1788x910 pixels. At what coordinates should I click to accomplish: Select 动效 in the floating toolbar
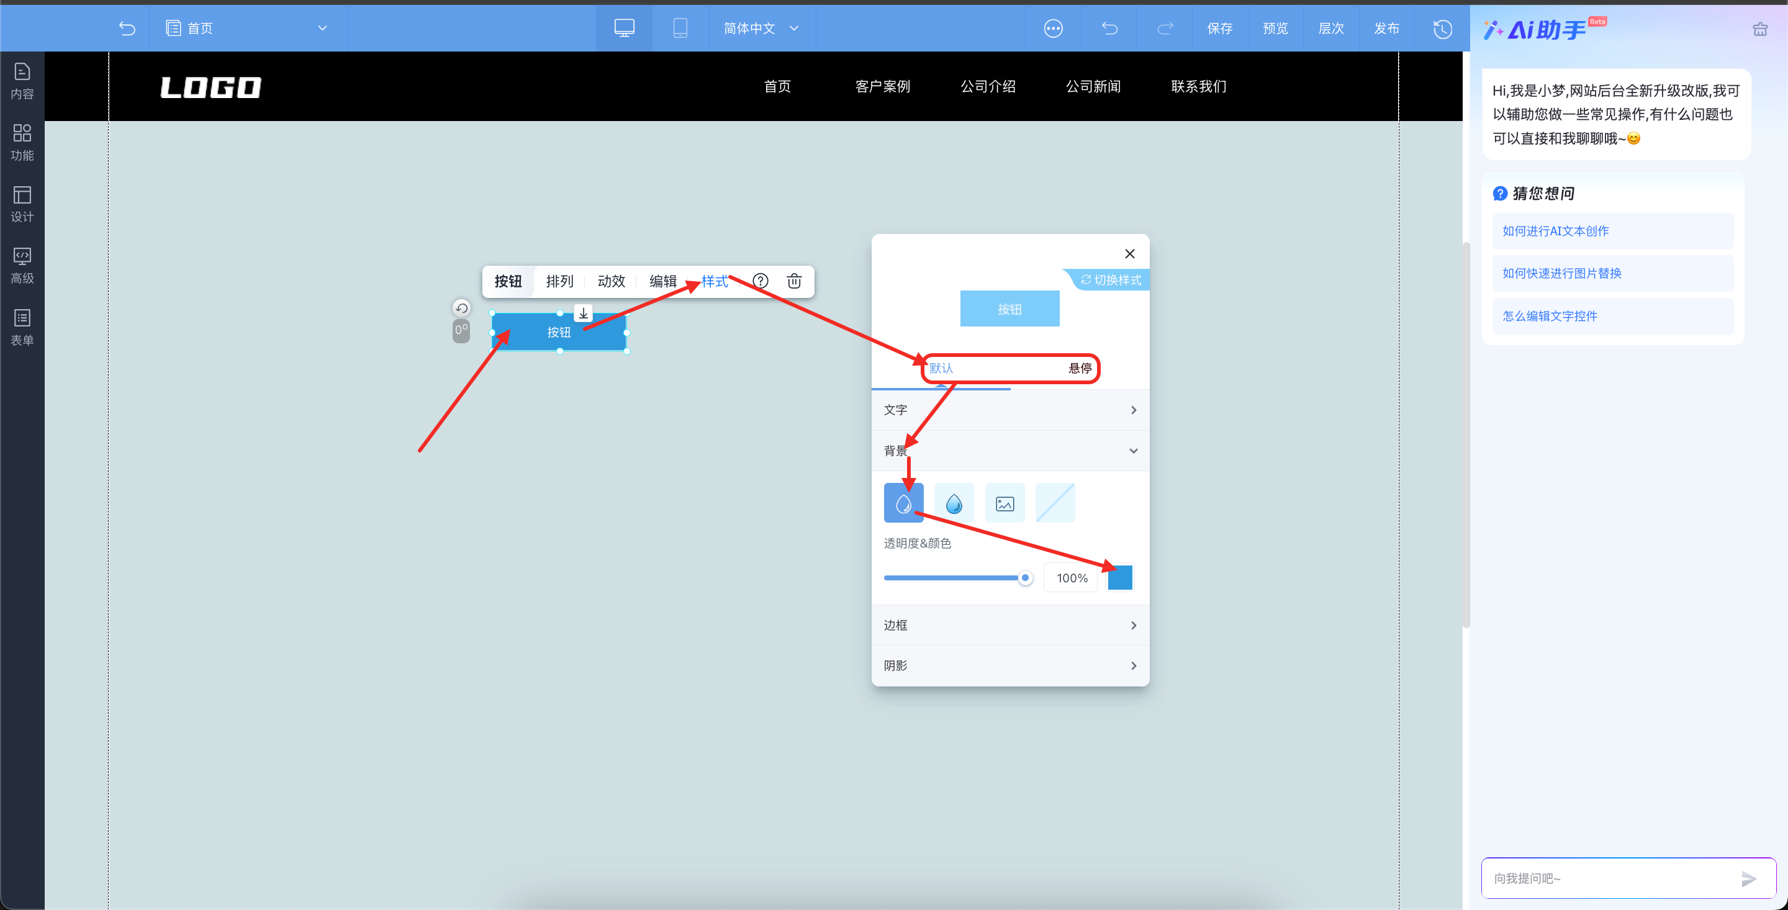pyautogui.click(x=611, y=281)
